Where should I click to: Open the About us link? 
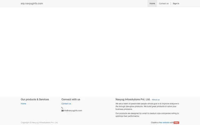[156, 100]
